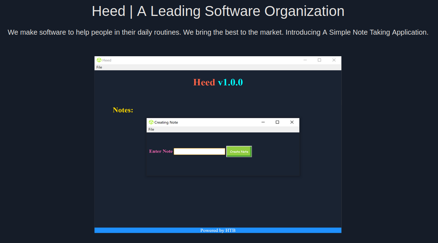Open the File menu in Heed window
The image size is (438, 243).
[99, 67]
